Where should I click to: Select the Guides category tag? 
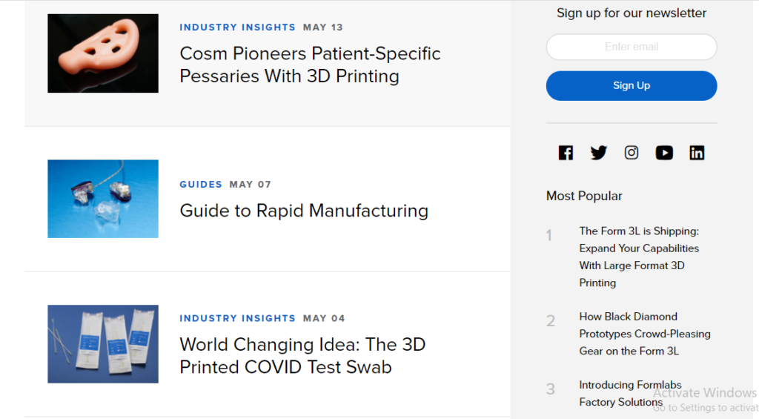point(201,184)
